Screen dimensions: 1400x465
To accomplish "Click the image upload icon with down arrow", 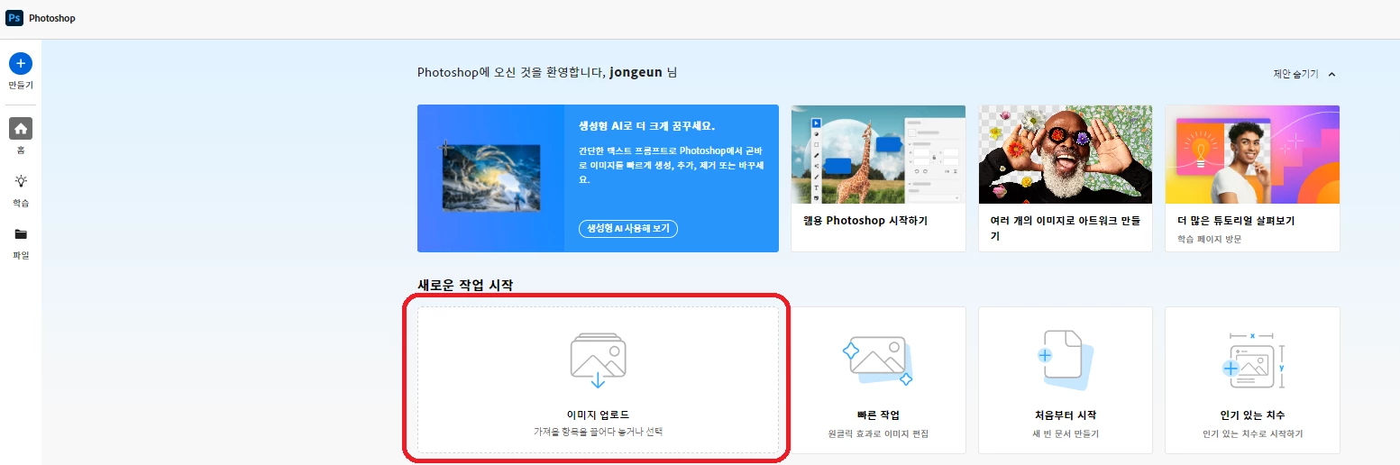I will click(598, 360).
